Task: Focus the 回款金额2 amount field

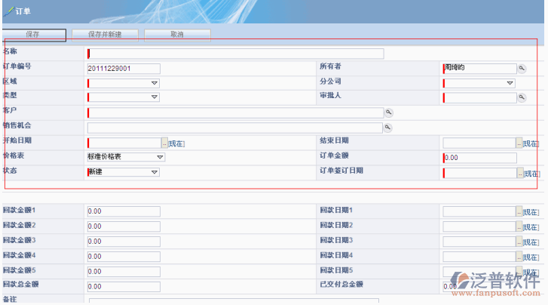Action: pyautogui.click(x=124, y=226)
